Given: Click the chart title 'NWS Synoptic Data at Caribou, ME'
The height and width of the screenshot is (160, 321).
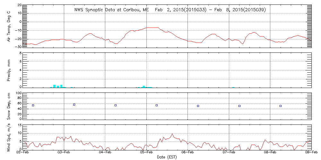Looking at the screenshot, I should point(112,10).
